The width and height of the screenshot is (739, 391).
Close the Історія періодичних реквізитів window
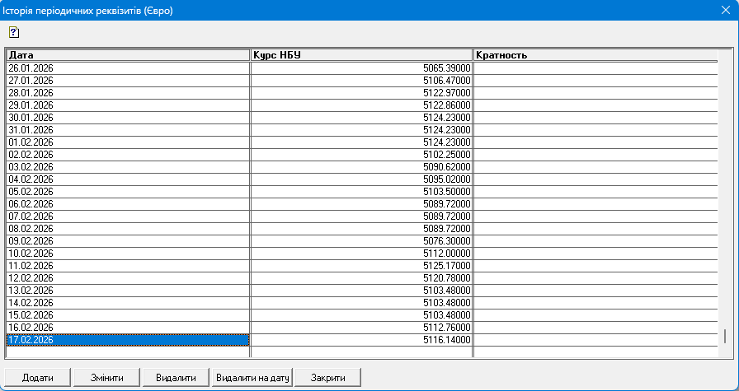pos(725,11)
